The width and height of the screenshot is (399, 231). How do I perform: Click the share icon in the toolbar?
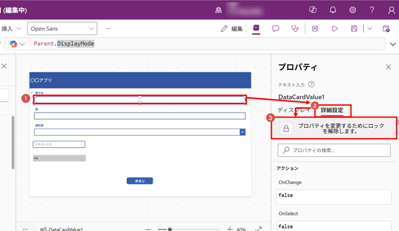(x=315, y=29)
